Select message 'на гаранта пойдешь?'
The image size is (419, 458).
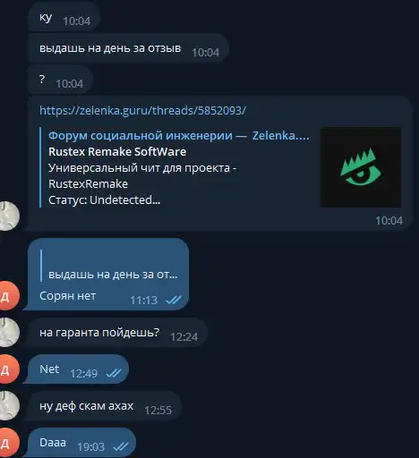click(x=115, y=332)
